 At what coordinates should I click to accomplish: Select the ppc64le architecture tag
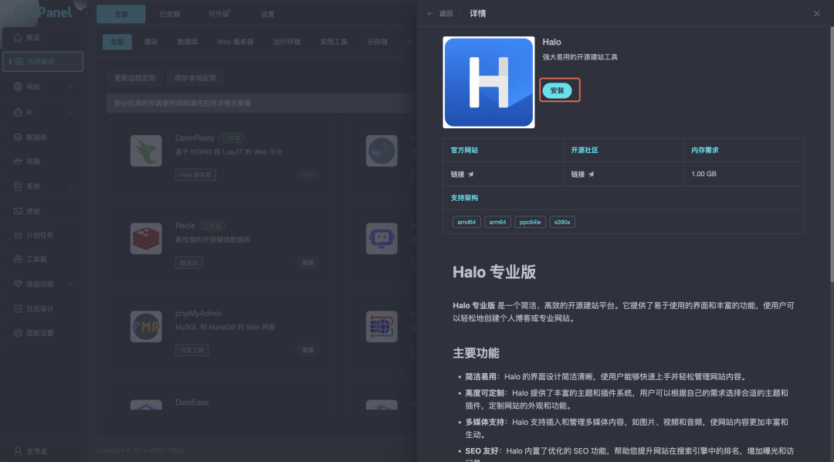tap(530, 222)
